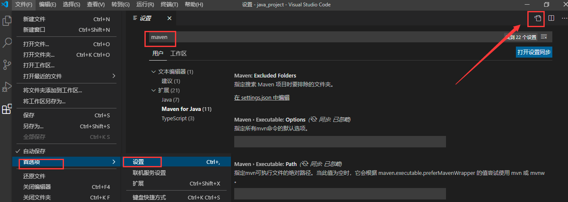Choose 打开文件... from the File menu
The width and height of the screenshot is (568, 202).
[66, 44]
